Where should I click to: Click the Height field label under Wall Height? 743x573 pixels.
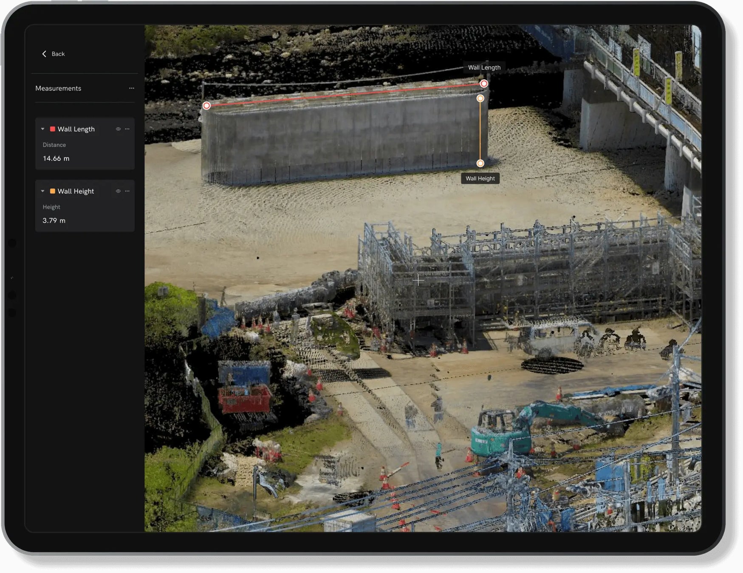coord(51,207)
